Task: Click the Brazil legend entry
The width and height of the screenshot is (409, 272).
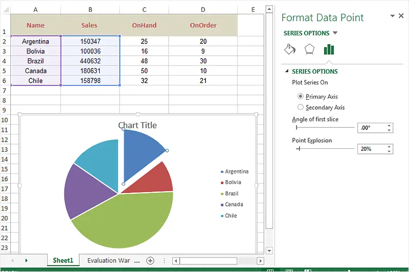Action: tap(232, 194)
